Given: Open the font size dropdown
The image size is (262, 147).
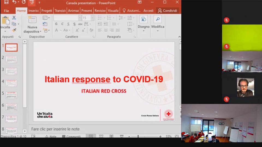Looking at the screenshot, I should (x=92, y=18).
